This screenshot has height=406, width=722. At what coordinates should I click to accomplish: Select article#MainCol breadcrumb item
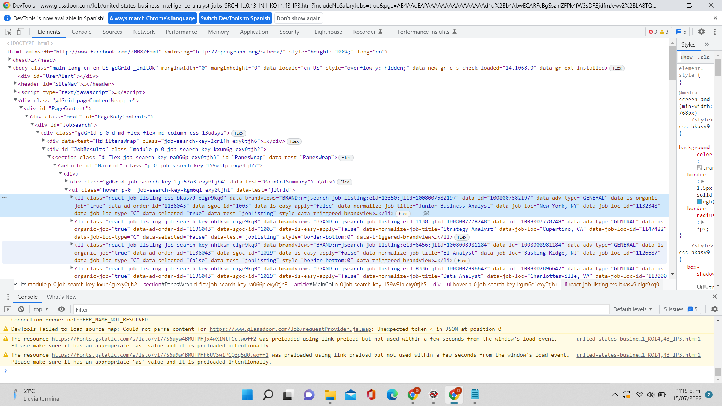coord(360,285)
